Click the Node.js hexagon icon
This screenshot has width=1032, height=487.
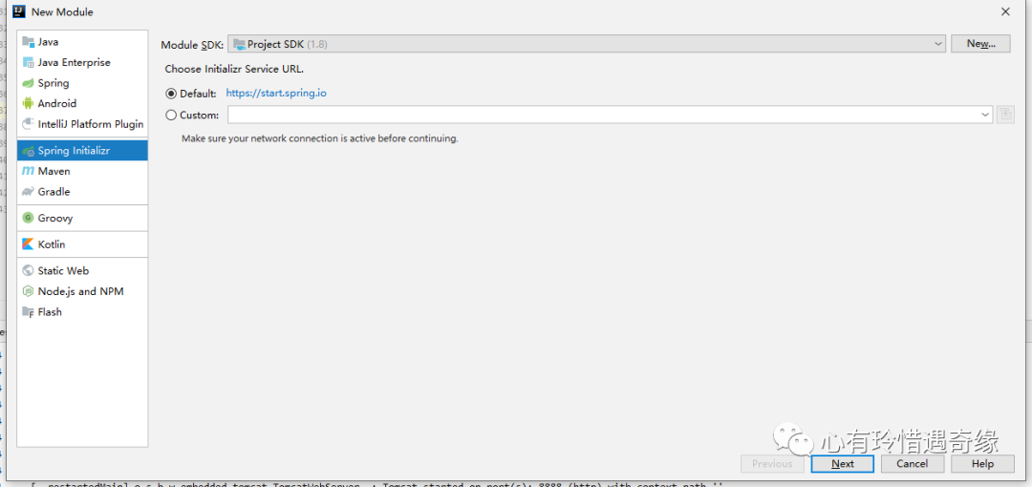click(x=28, y=291)
